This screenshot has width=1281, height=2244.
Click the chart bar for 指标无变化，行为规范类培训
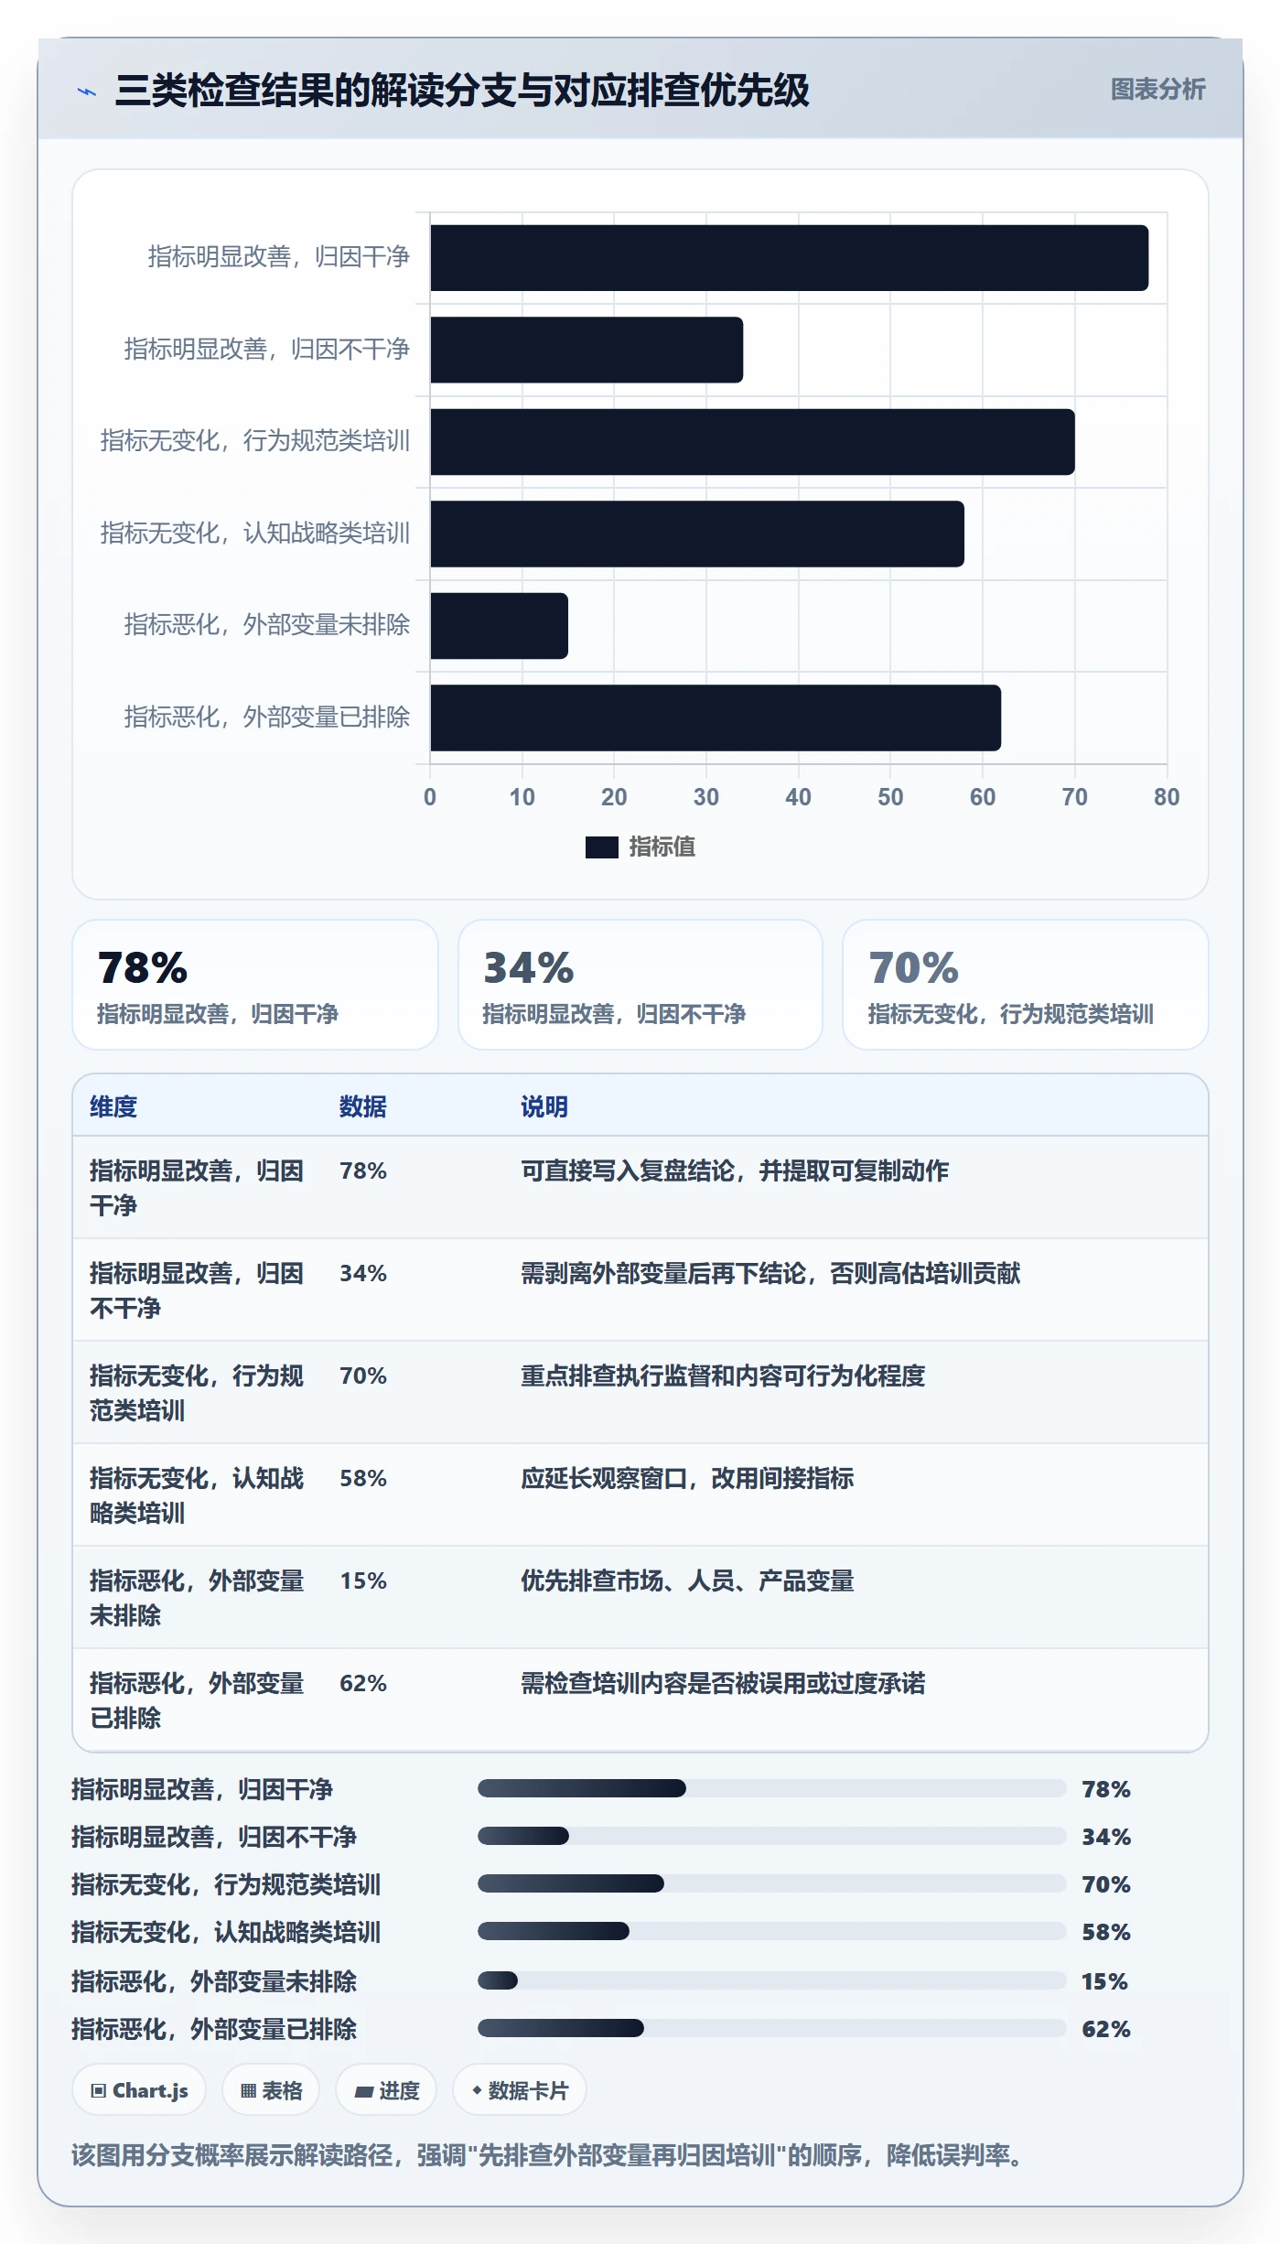pyautogui.click(x=752, y=442)
